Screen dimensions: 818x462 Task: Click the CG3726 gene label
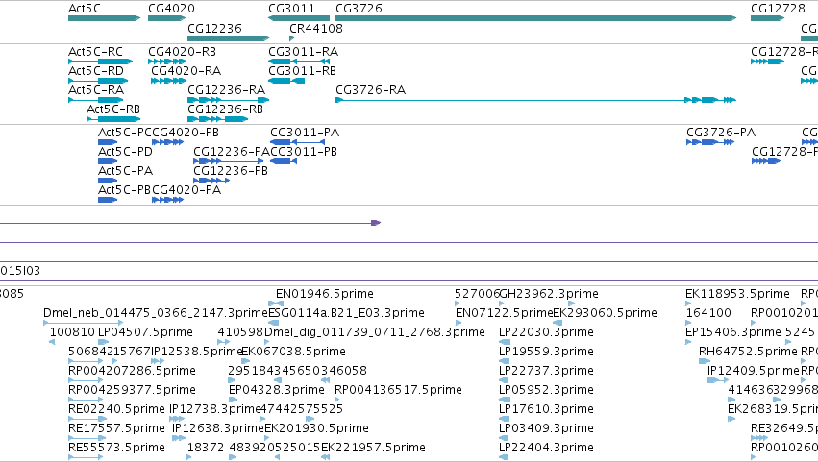(x=359, y=9)
